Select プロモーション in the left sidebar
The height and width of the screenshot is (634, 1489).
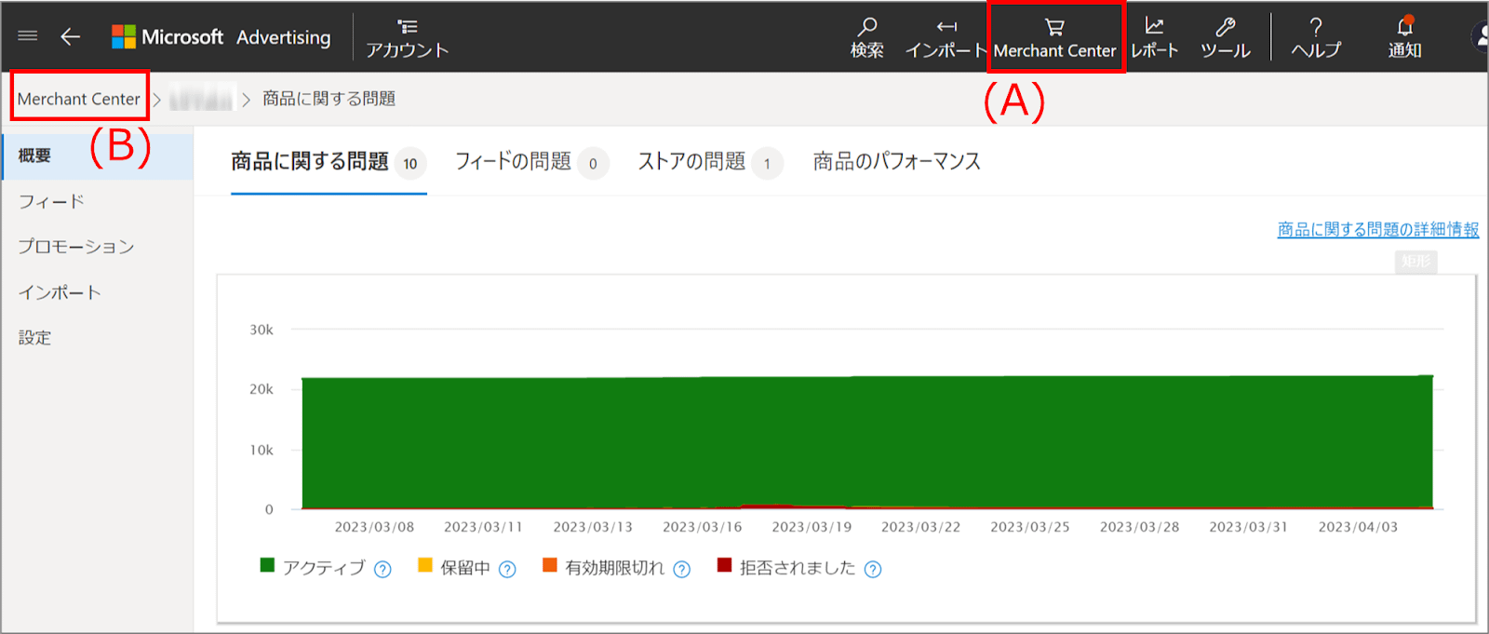point(76,247)
